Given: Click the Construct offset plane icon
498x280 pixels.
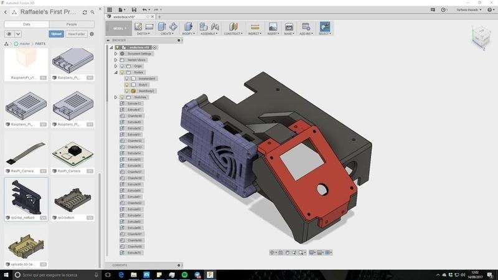Looking at the screenshot, I should (x=233, y=27).
